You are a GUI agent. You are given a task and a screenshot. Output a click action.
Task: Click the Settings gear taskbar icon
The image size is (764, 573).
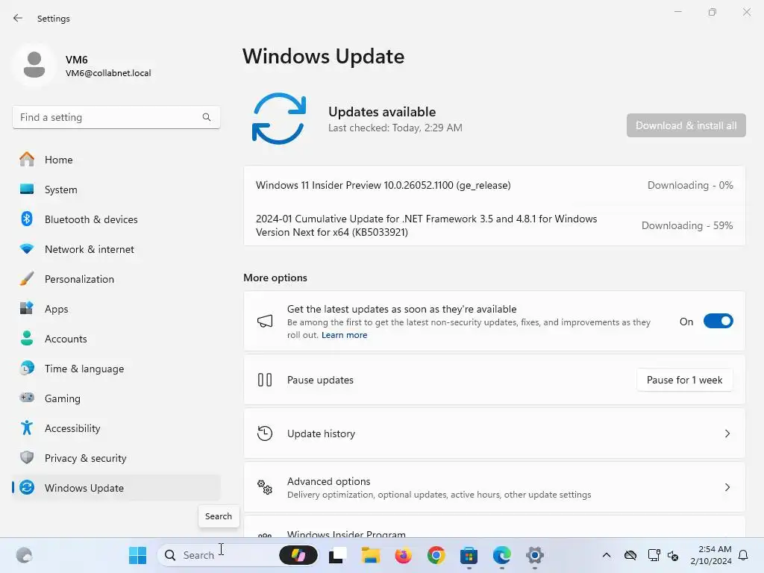point(534,555)
